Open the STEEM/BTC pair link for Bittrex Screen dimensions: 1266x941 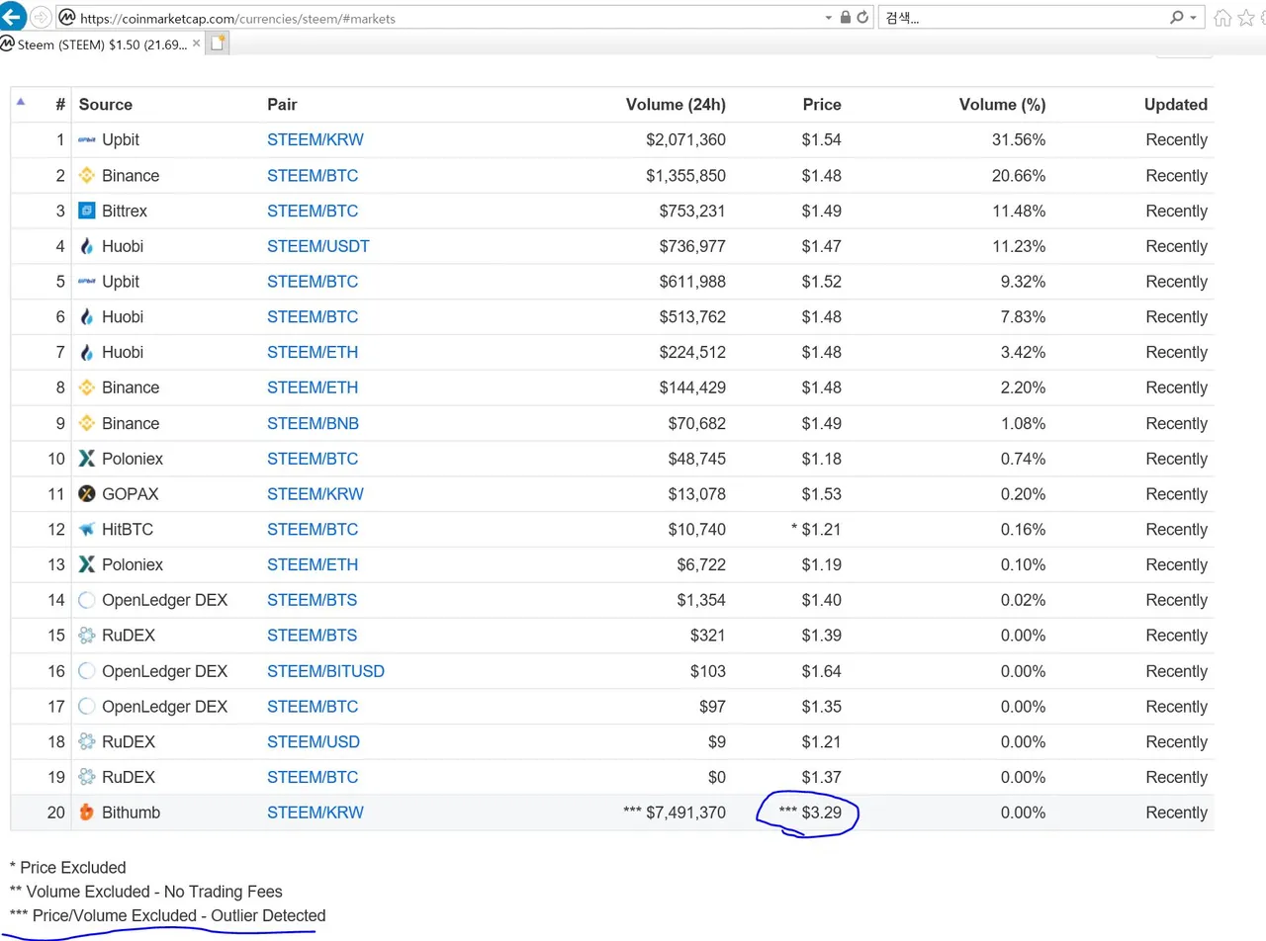tap(313, 211)
